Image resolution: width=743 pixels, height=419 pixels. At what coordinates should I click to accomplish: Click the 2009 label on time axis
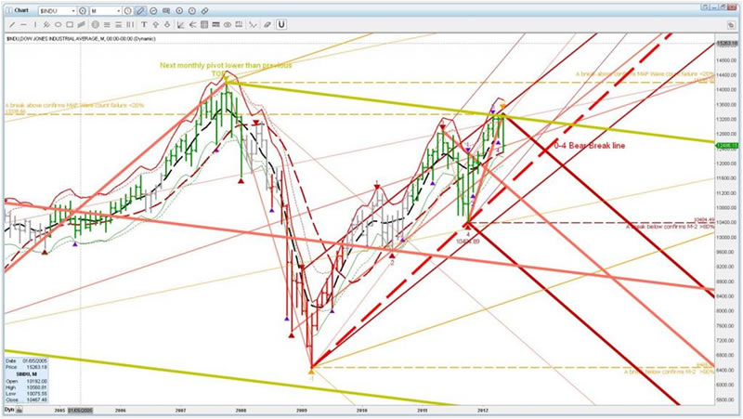302,410
